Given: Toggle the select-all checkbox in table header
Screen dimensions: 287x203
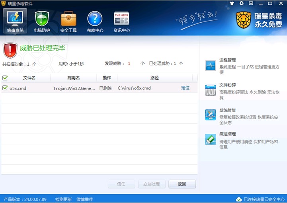Looking at the screenshot, I should click(x=5, y=78).
